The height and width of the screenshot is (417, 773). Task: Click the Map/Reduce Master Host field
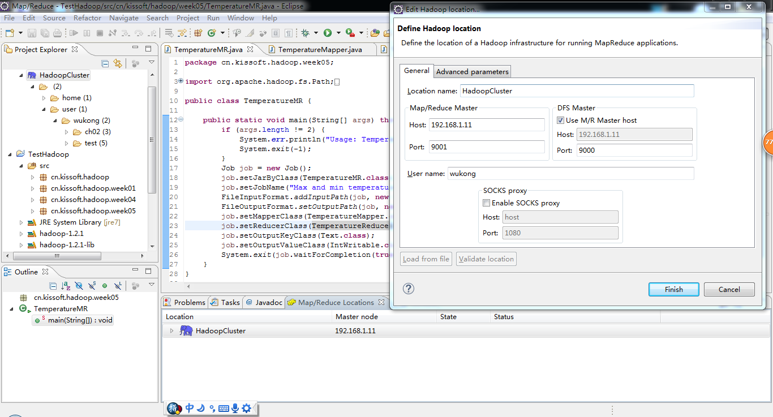[x=487, y=124]
